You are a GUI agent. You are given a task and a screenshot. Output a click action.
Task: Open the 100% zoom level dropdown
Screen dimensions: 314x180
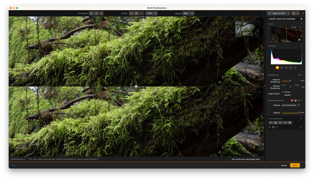(151, 13)
